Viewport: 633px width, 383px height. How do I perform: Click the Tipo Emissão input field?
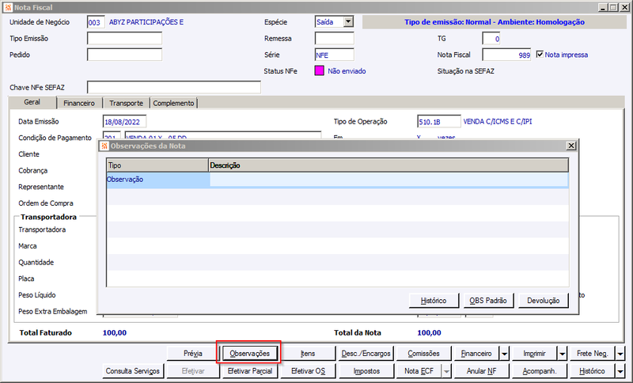tap(124, 38)
